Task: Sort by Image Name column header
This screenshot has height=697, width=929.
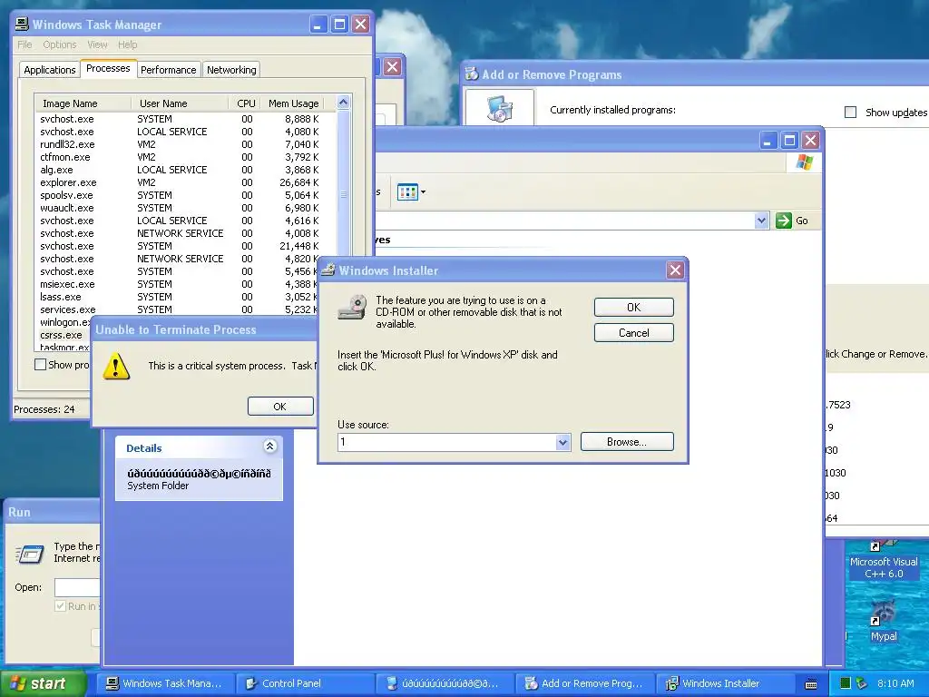Action: pos(83,103)
